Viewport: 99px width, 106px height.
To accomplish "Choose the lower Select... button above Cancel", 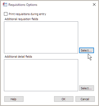I will coord(87,88).
